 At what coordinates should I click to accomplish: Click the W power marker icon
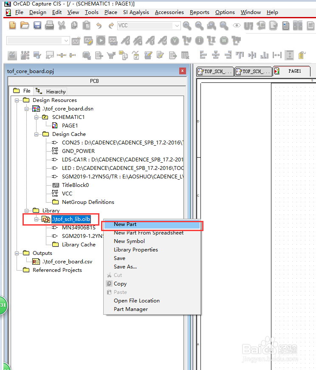pos(224,41)
